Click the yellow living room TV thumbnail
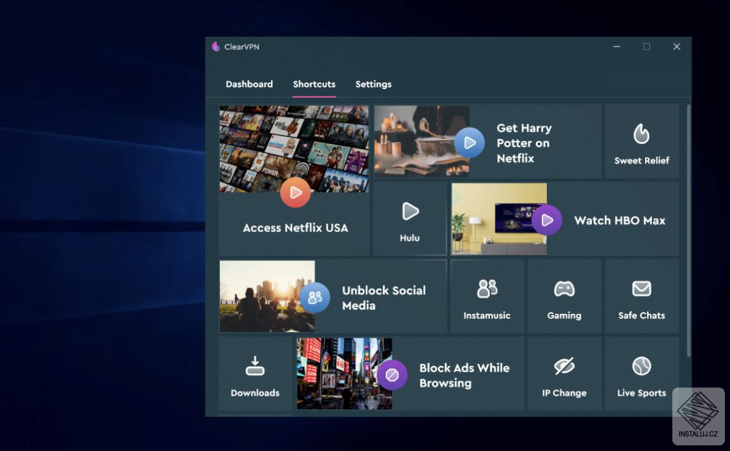The image size is (730, 451). [x=499, y=218]
